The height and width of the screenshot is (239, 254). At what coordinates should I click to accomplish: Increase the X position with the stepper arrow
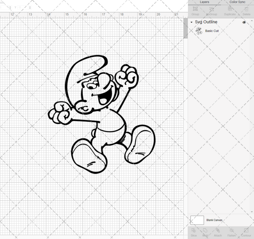click(x=10, y=6)
